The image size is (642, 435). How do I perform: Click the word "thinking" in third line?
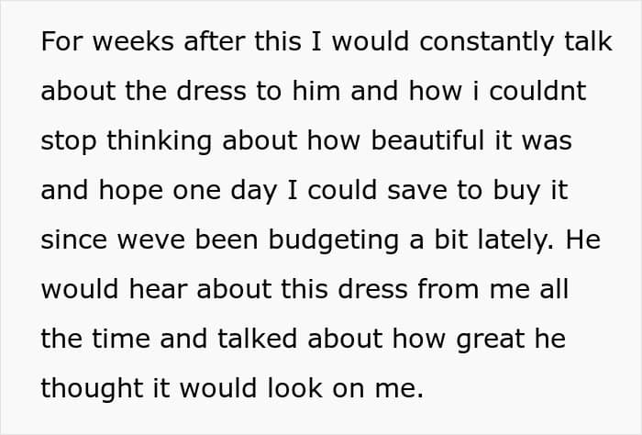[x=160, y=141]
